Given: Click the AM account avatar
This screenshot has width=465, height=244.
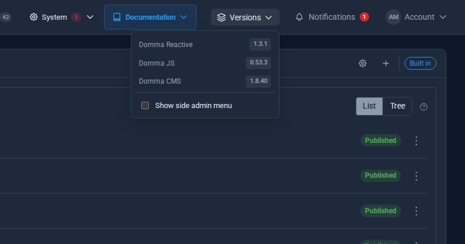Looking at the screenshot, I should click(x=394, y=17).
